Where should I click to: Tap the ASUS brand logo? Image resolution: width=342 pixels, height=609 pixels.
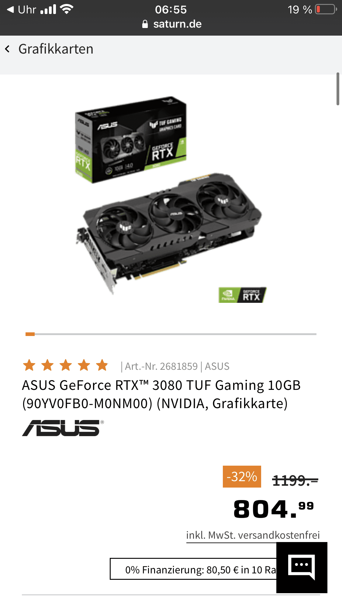coord(63,428)
